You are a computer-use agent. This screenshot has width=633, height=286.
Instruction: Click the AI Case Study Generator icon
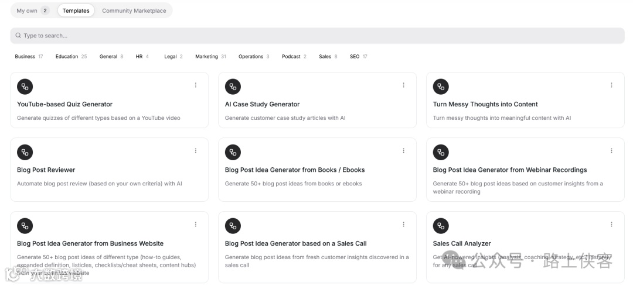[x=233, y=87]
